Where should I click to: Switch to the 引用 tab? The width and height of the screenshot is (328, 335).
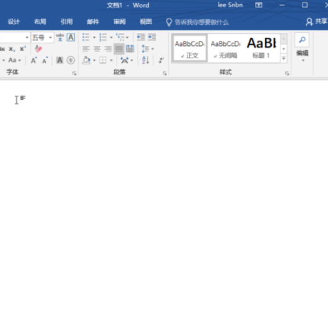point(67,22)
